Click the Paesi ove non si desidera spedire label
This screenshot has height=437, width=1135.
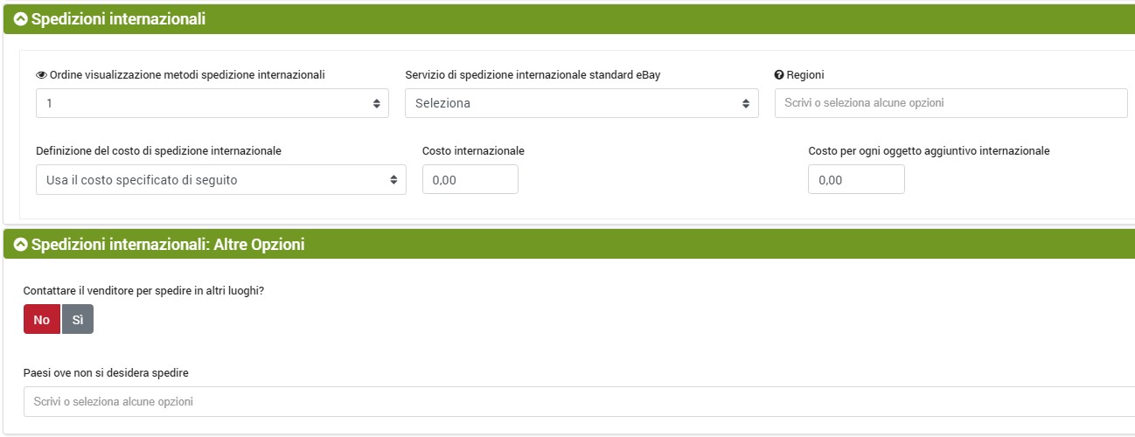(106, 373)
